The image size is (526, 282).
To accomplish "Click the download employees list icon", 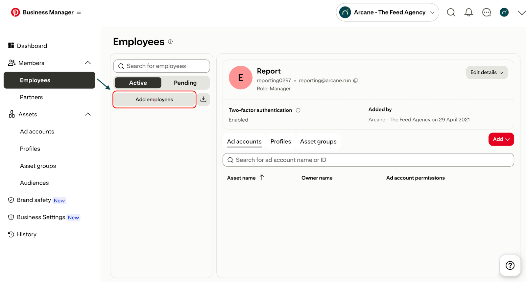I will pos(203,99).
